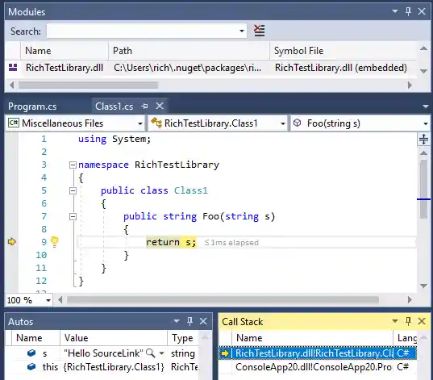Click editor horizontal scroll left arrow

click(60, 299)
